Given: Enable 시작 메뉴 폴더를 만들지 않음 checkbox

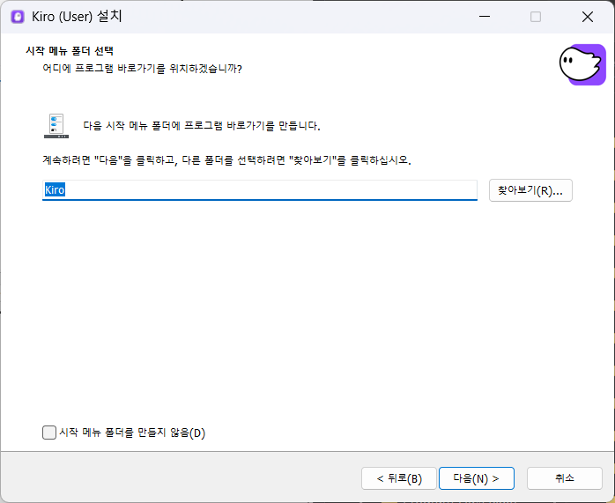Looking at the screenshot, I should click(49, 433).
